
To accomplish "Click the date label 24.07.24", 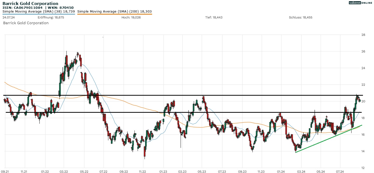I will click(x=9, y=17).
